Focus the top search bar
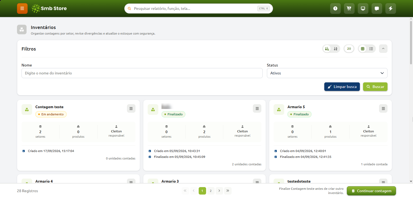This screenshot has width=413, height=198. 199,9
